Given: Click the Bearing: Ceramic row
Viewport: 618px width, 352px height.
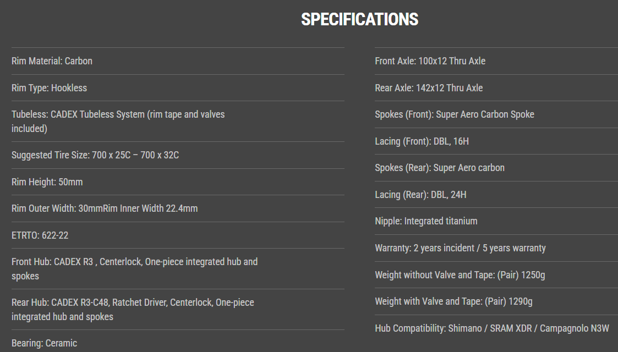Looking at the screenshot, I should click(45, 343).
